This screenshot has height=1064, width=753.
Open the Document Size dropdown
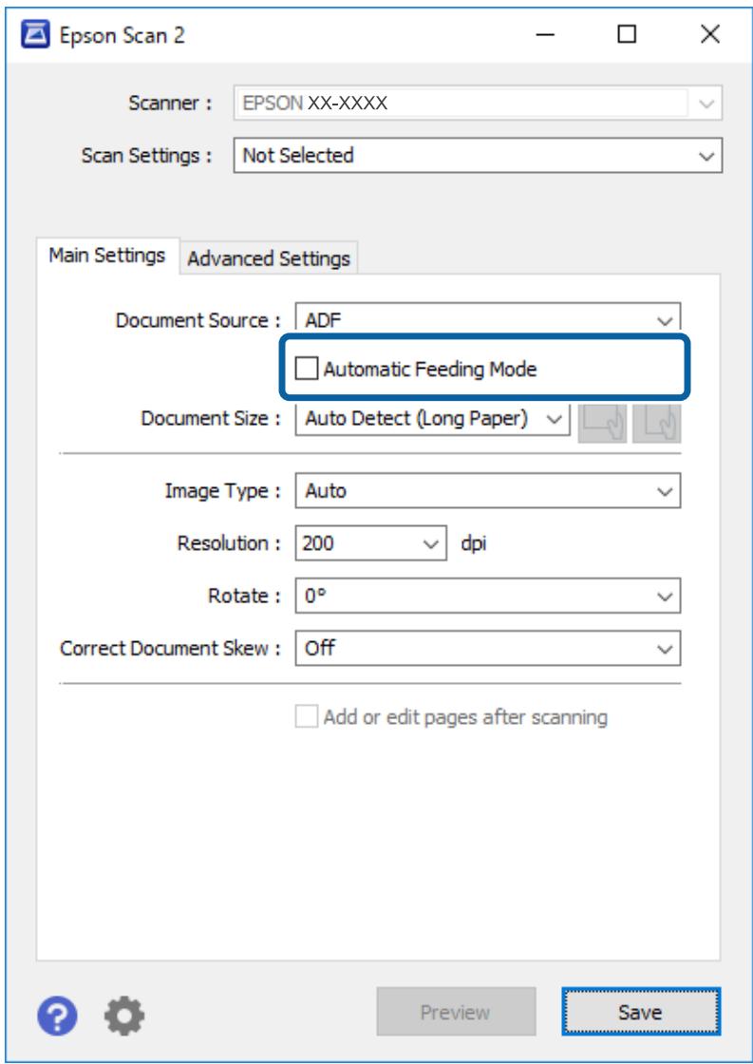pos(433,419)
